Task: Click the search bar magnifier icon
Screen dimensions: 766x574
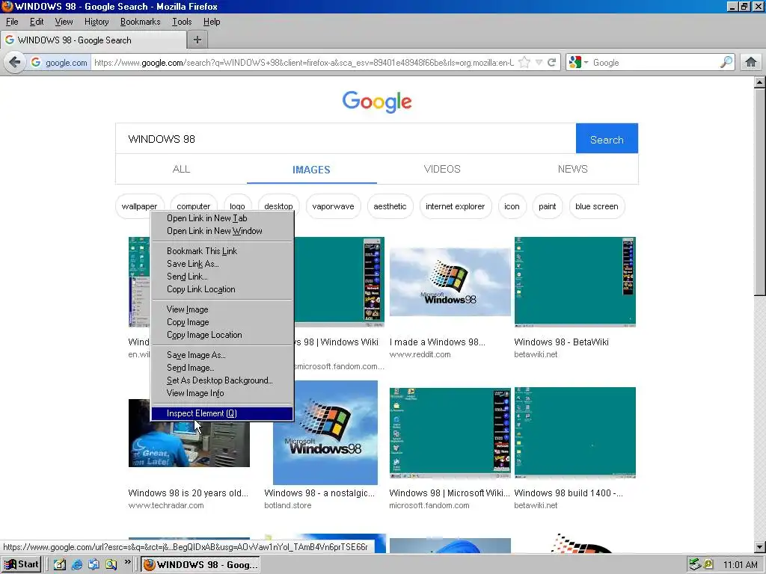Action: (726, 63)
